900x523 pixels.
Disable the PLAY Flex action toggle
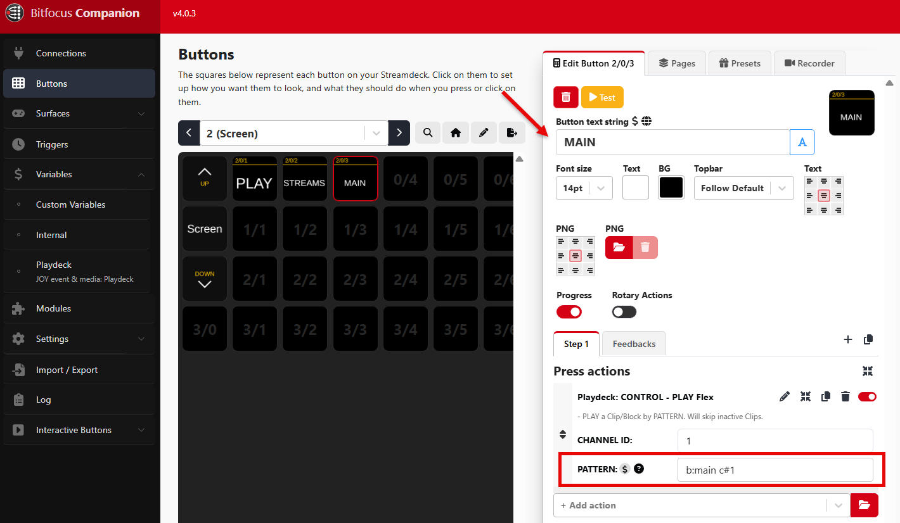point(867,397)
